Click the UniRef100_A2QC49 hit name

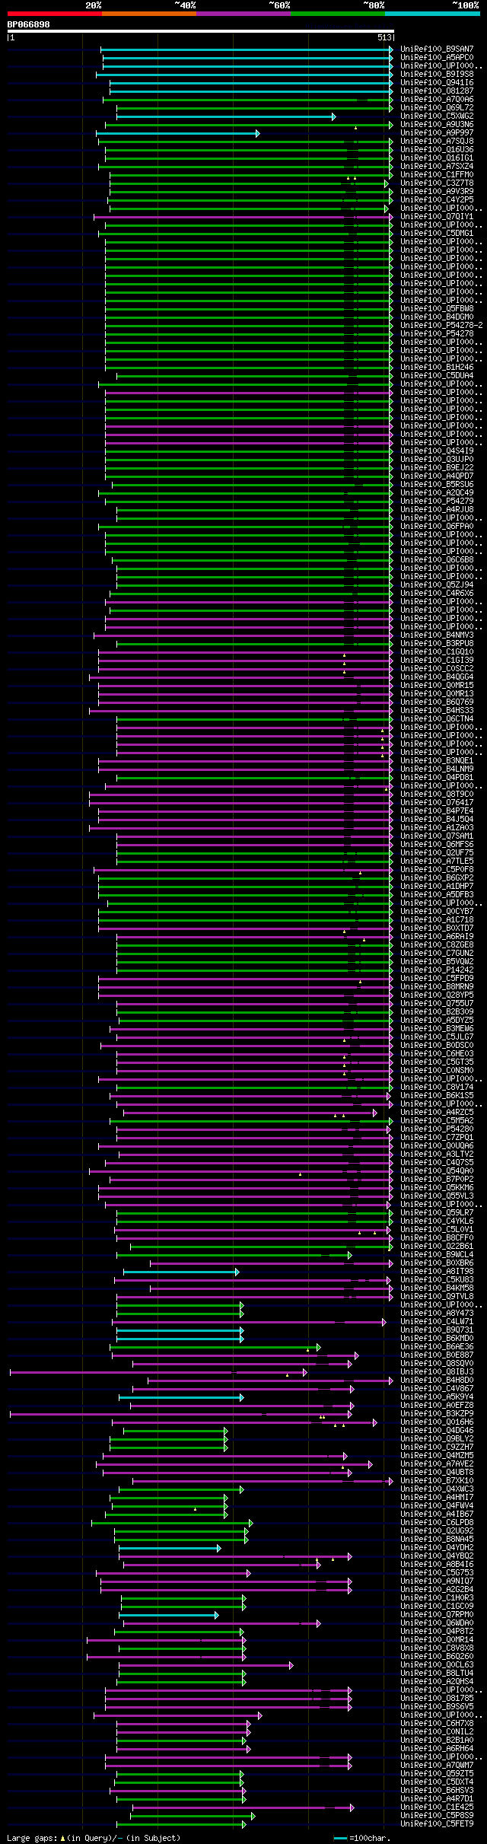point(437,493)
